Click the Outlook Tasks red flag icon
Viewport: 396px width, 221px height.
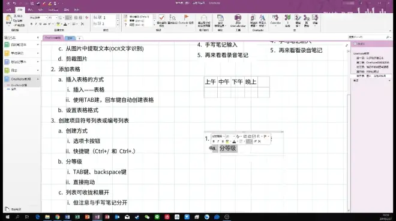click(186, 17)
